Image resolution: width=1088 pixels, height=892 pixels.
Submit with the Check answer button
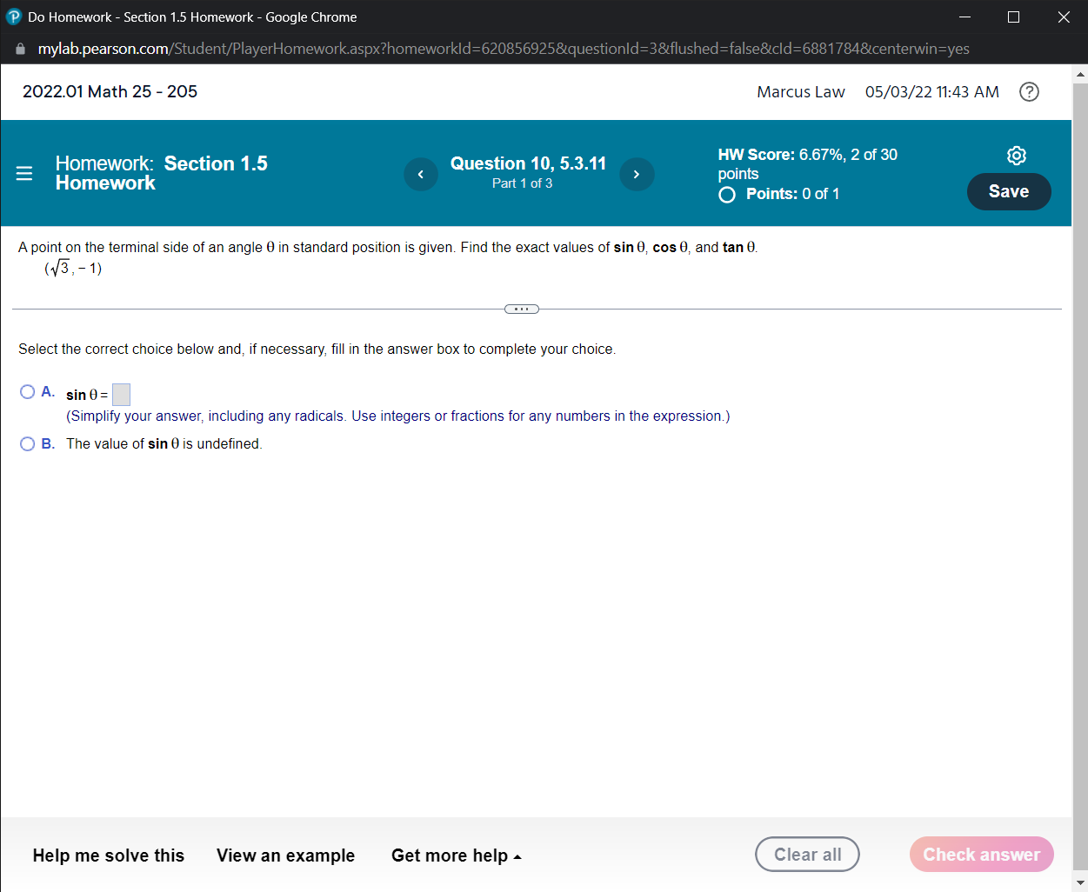[981, 855]
